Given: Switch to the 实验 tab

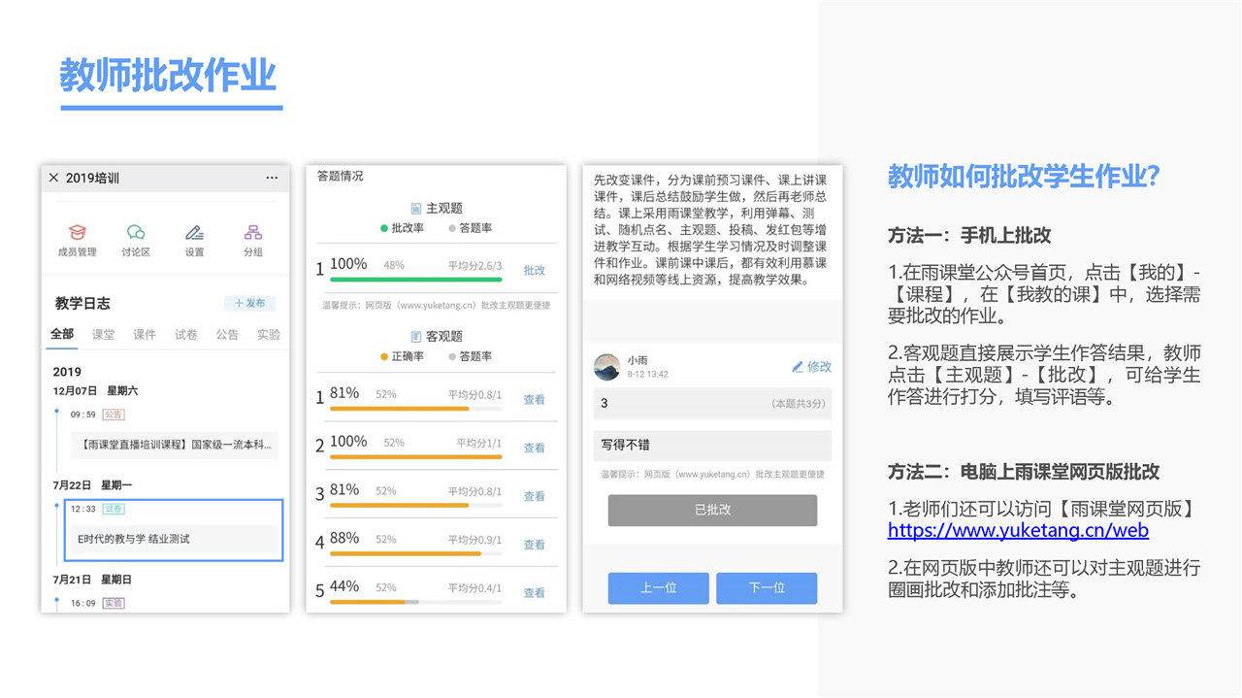Looking at the screenshot, I should [269, 334].
